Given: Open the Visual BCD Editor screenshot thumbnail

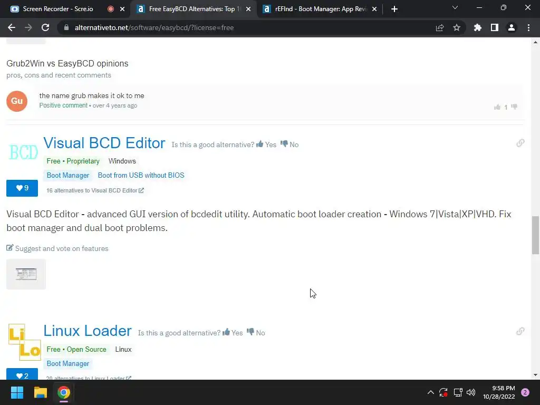Looking at the screenshot, I should (x=26, y=274).
